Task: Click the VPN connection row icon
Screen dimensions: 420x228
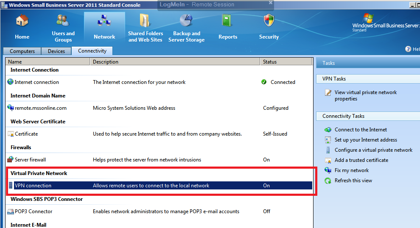Action: (11, 186)
